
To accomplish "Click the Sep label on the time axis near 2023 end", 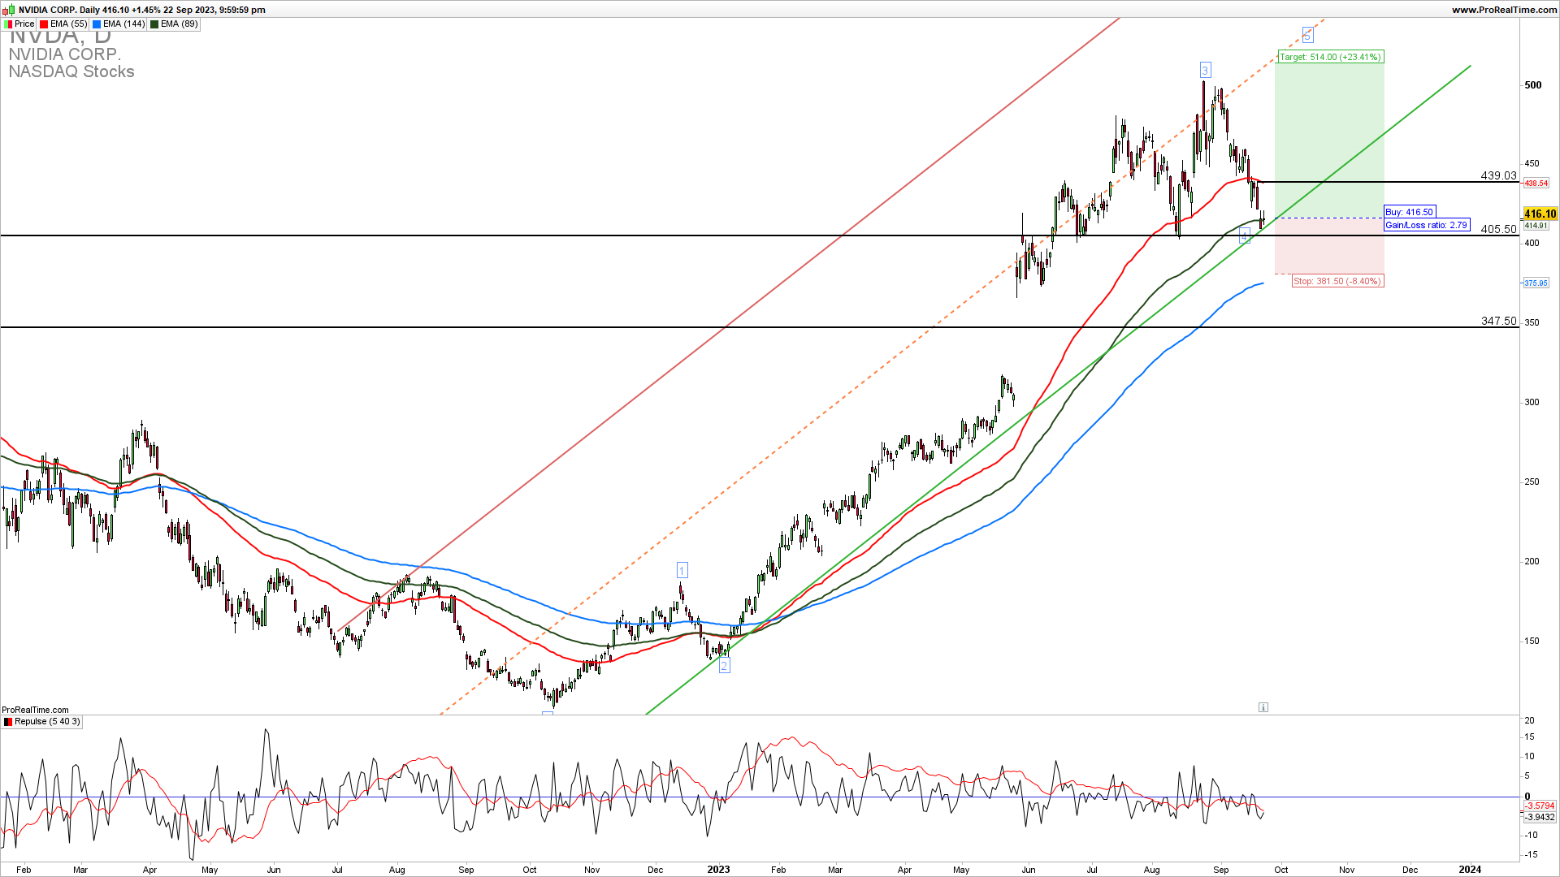I will (1221, 870).
